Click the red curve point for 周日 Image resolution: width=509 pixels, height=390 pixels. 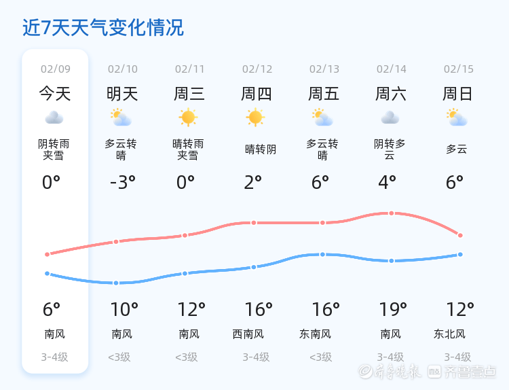460,235
